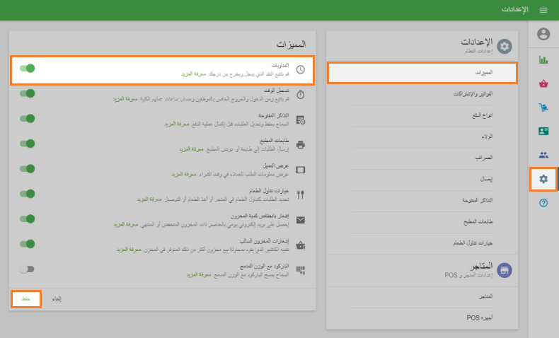Click إعدادات النظام subtitle text
The height and width of the screenshot is (338, 559).
[478, 52]
